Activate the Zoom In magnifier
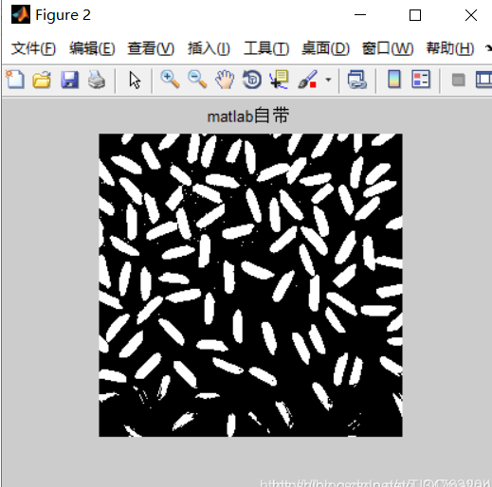This screenshot has height=487, width=492. (170, 80)
